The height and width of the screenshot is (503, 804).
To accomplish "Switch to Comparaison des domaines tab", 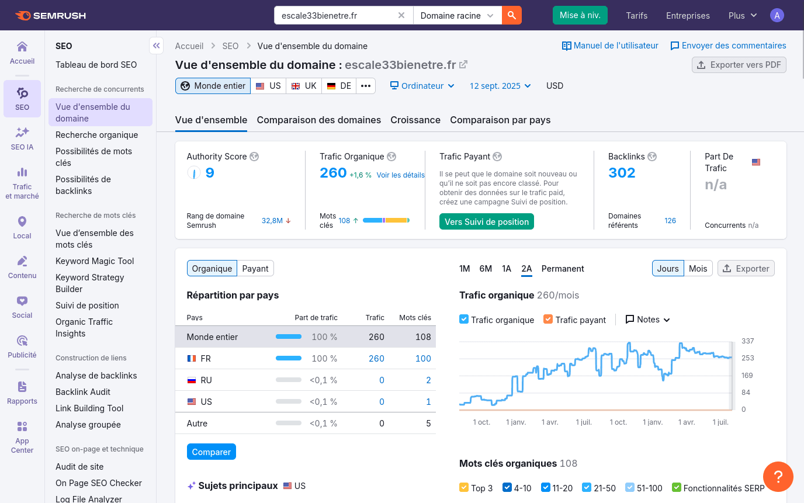I will pyautogui.click(x=318, y=120).
